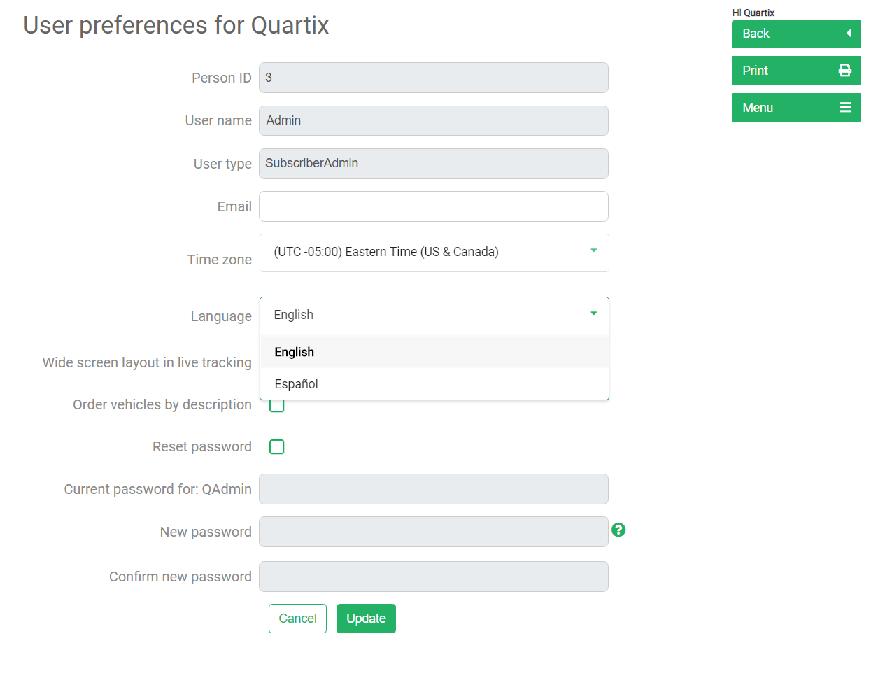The image size is (871, 692).
Task: Click Update to save preferences
Action: pyautogui.click(x=366, y=619)
